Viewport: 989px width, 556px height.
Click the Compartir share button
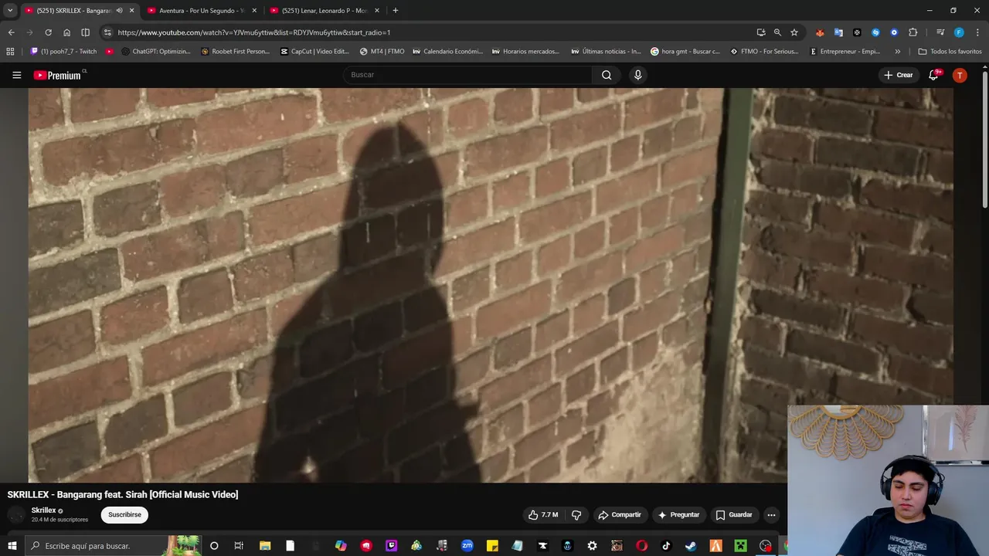coord(620,515)
